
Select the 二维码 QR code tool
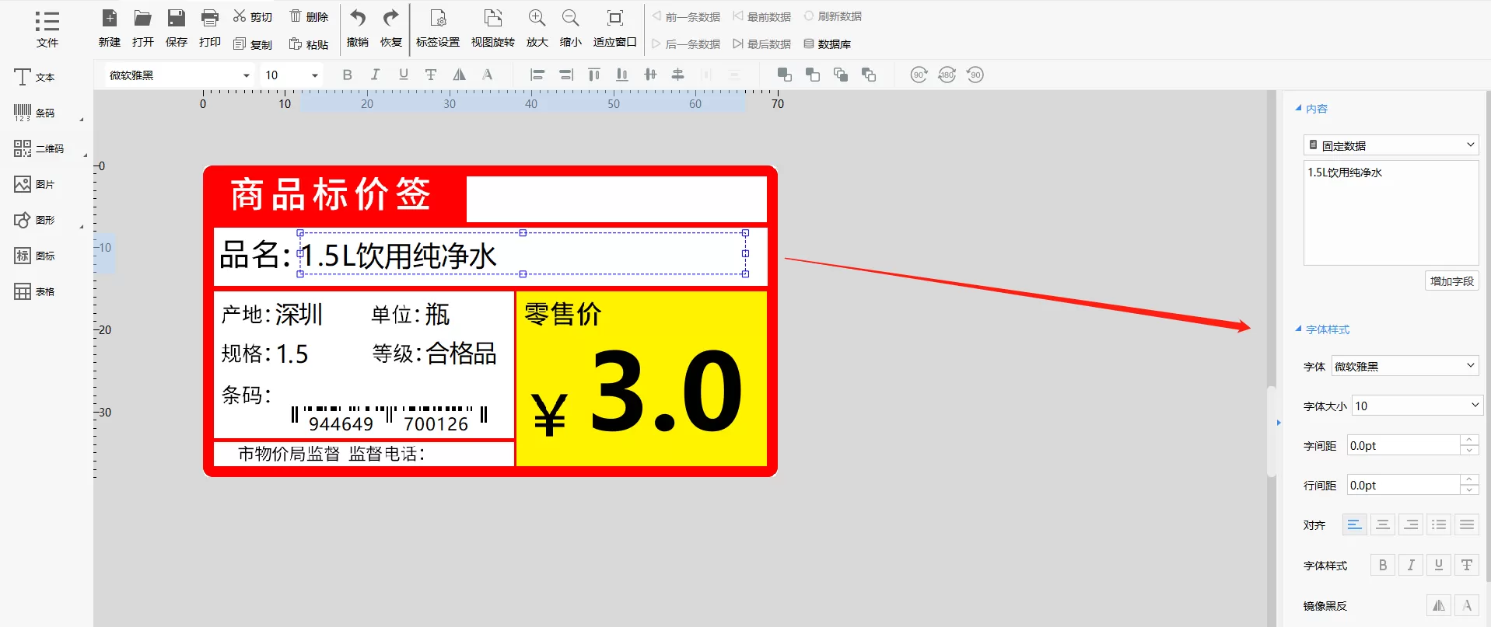pos(39,148)
